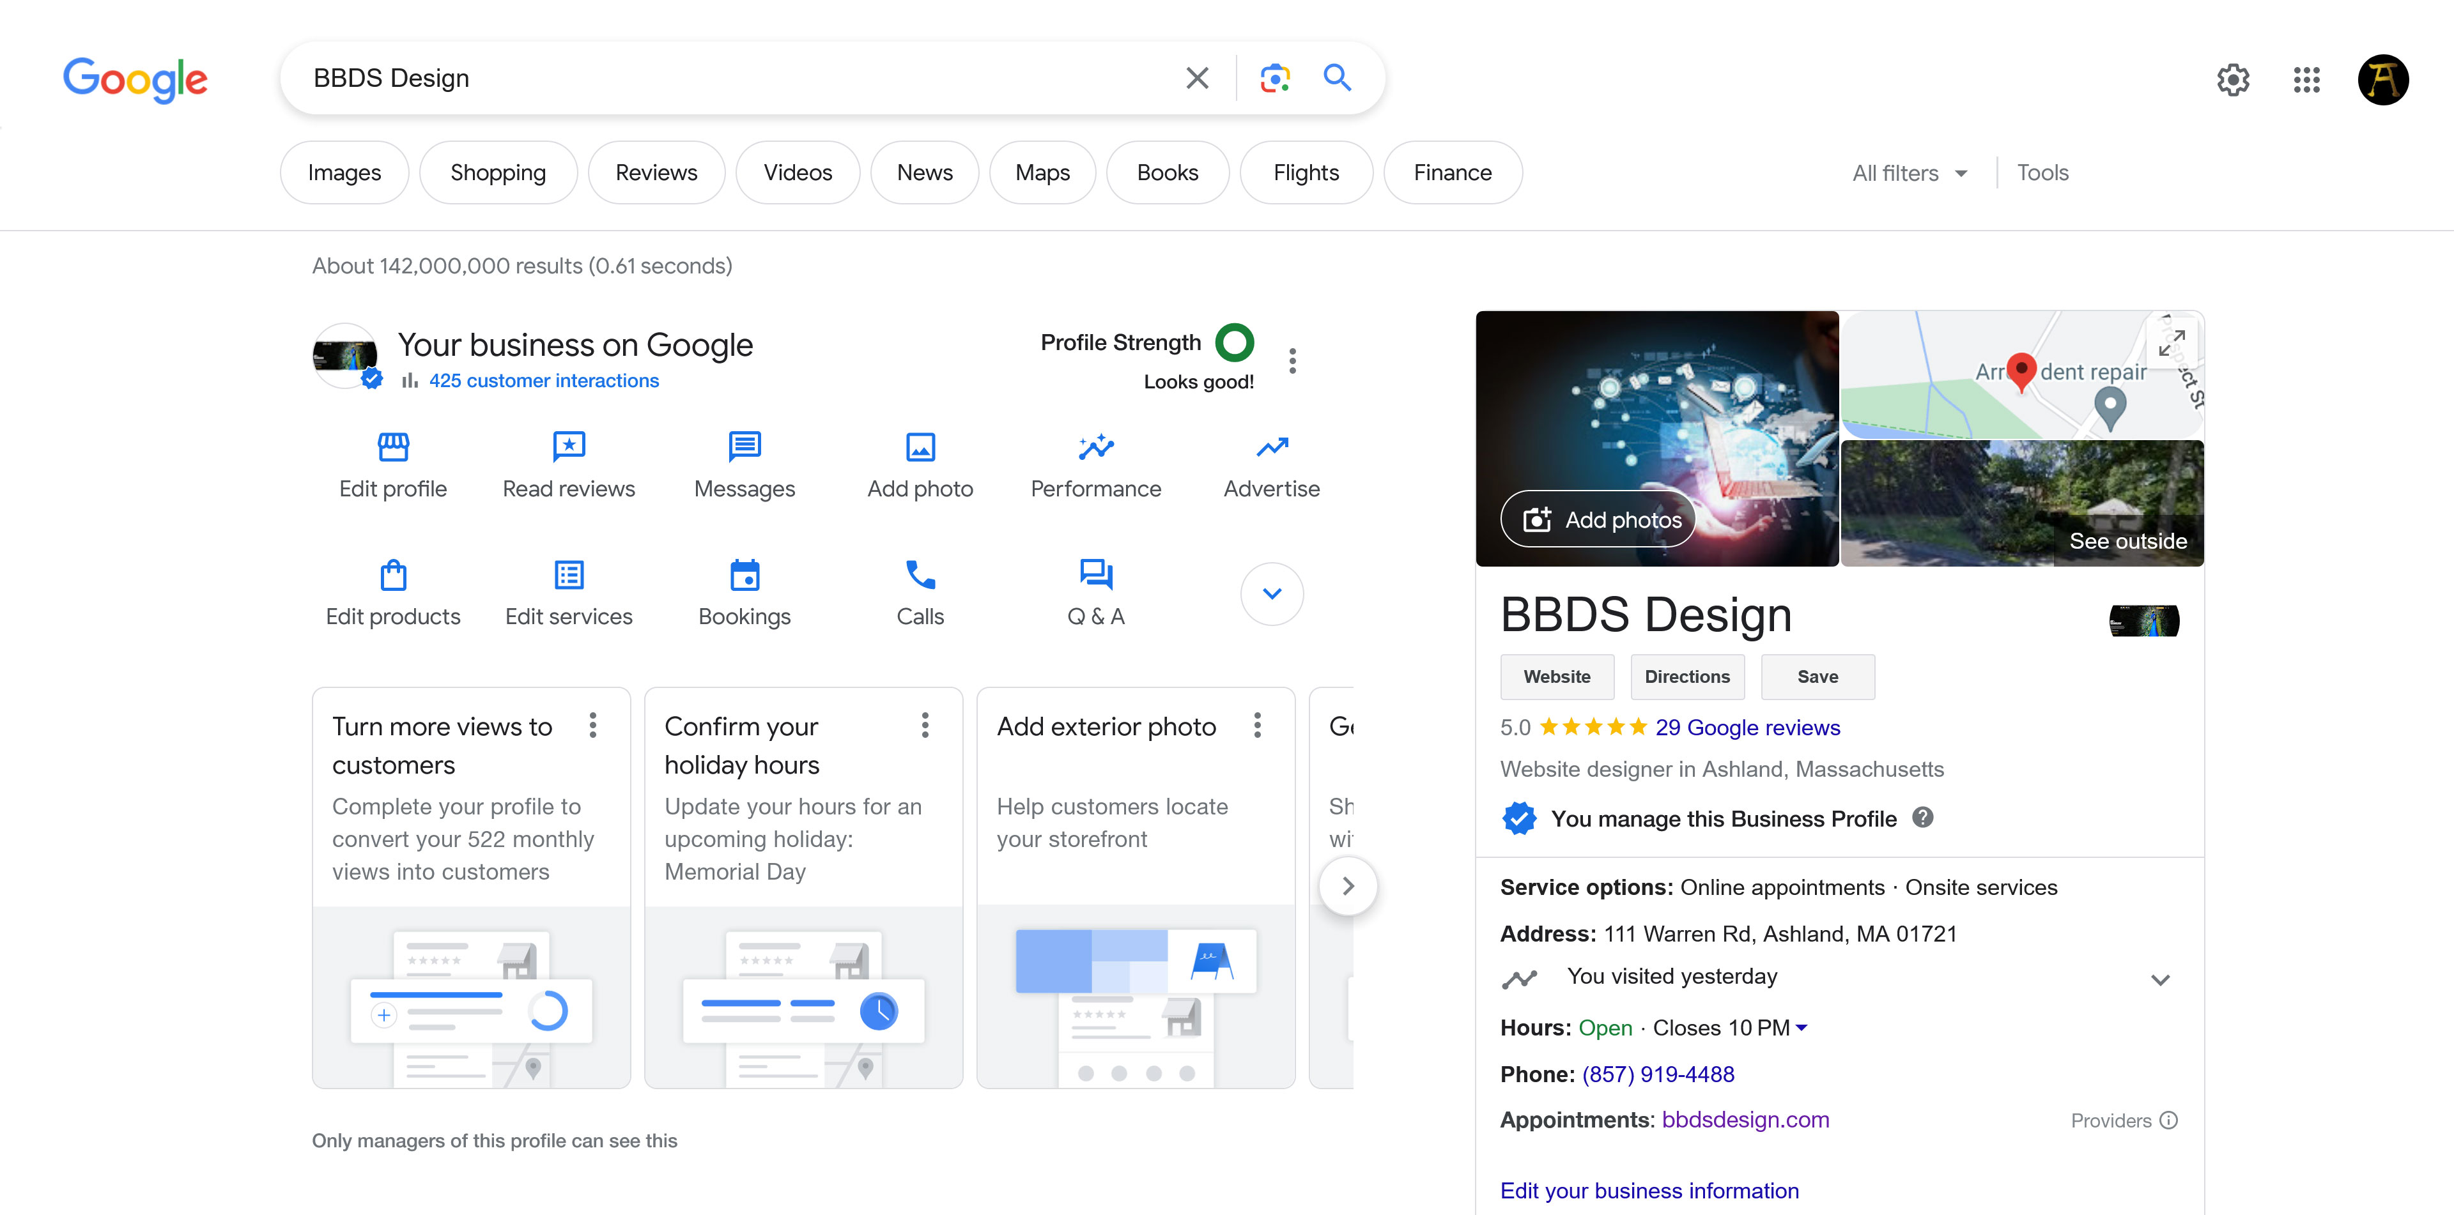Switch to Flights results tab

tap(1306, 172)
